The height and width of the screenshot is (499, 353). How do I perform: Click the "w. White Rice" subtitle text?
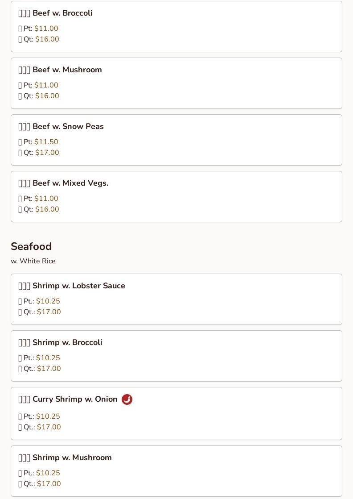coord(33,261)
